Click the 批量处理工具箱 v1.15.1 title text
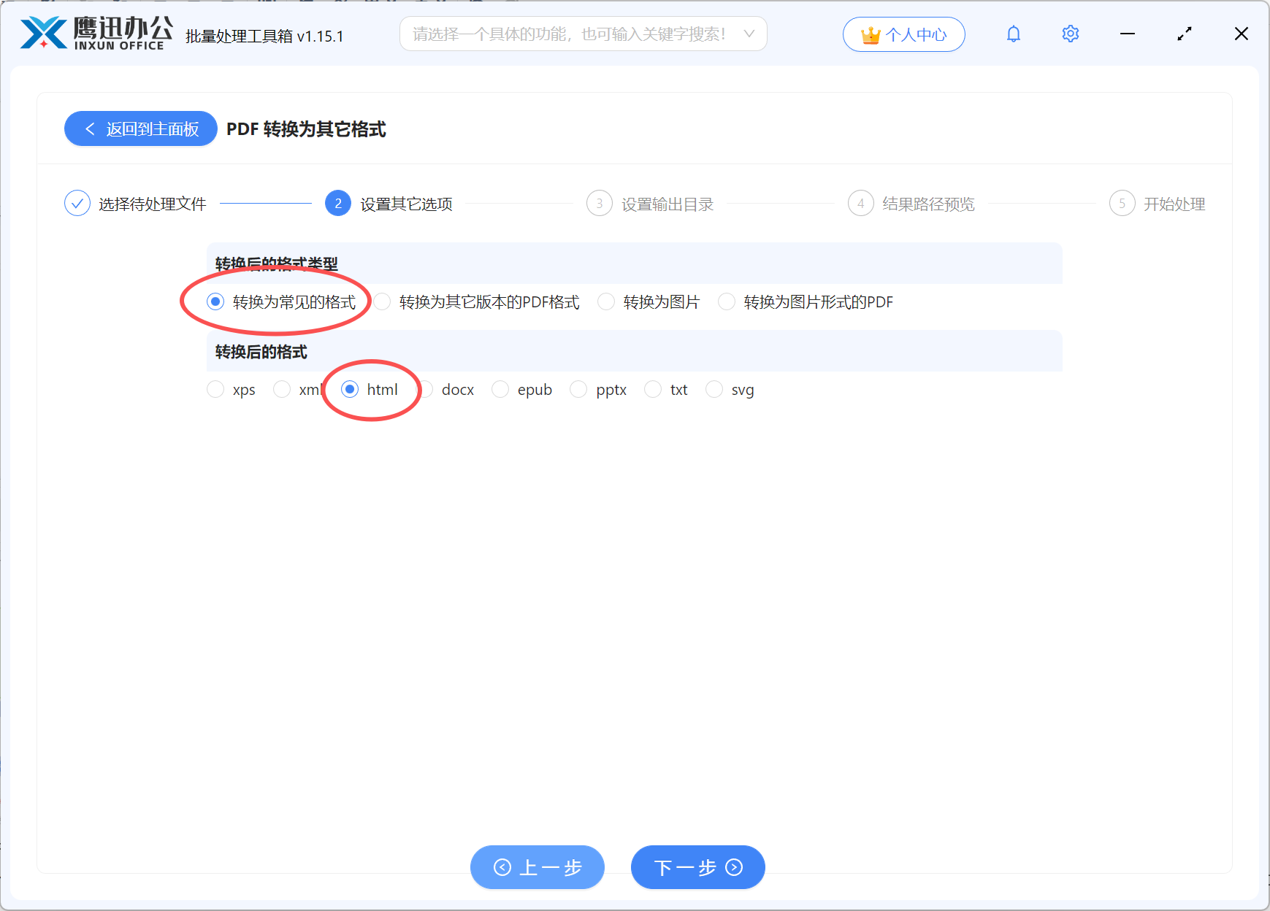This screenshot has width=1270, height=911. [264, 36]
